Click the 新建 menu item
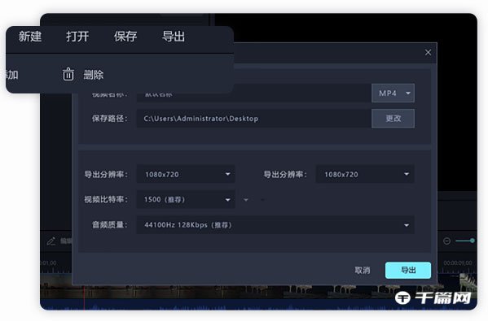Screen dimensions: 488x321 point(30,37)
